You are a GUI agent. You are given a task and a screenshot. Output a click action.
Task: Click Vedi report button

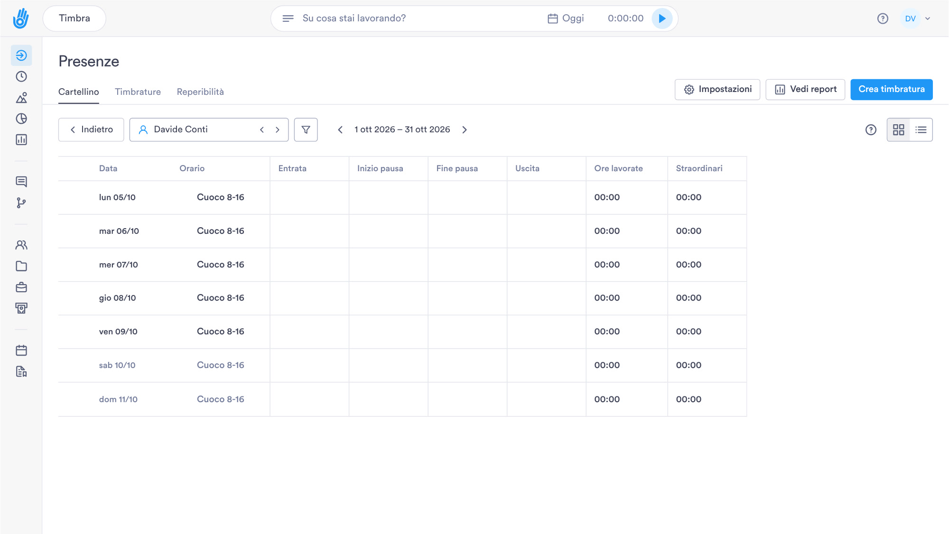805,90
